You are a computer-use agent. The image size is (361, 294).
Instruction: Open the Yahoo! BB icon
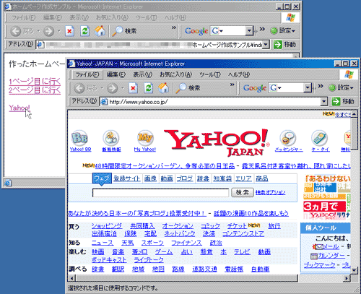coord(80,138)
